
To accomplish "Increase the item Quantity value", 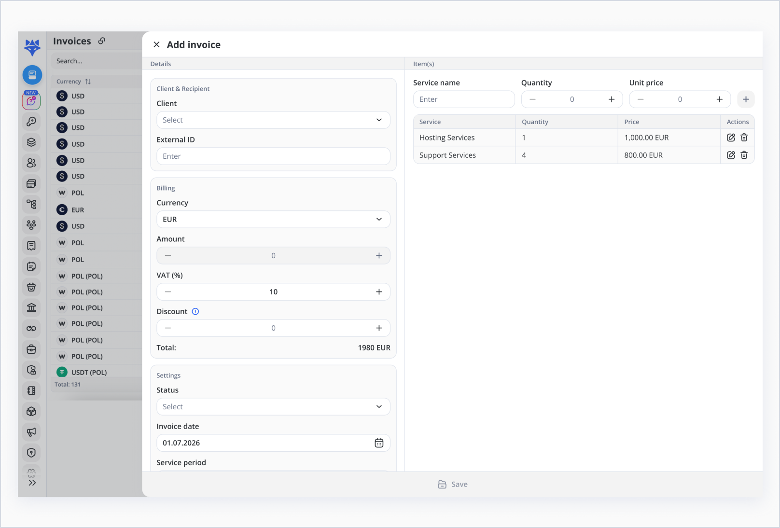I will tap(612, 99).
